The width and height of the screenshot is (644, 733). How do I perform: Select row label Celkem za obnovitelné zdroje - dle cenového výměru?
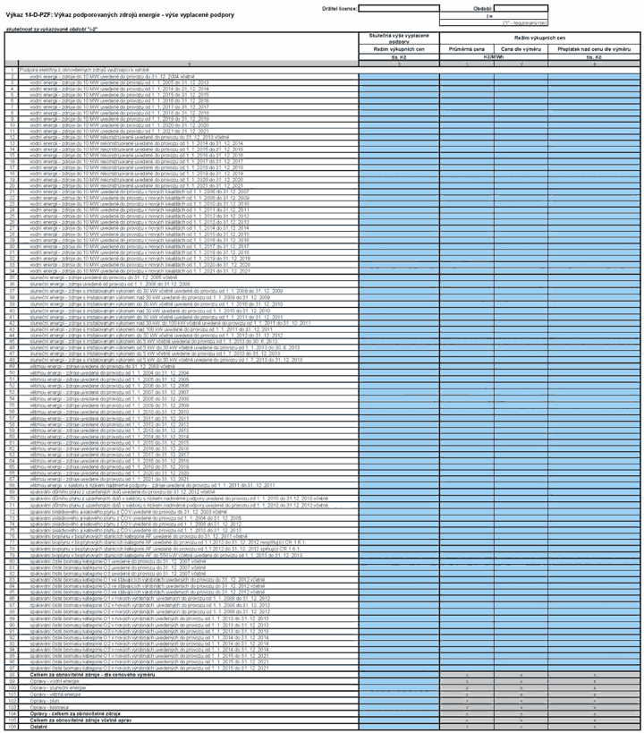click(92, 675)
